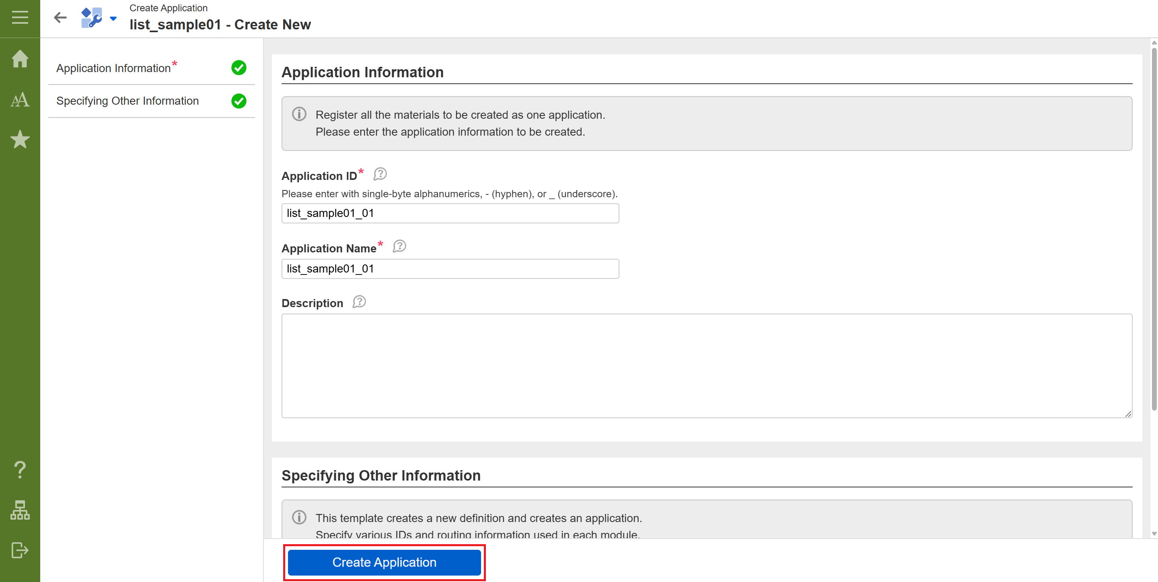Expand the app tool icon dropdown arrow

coord(113,19)
